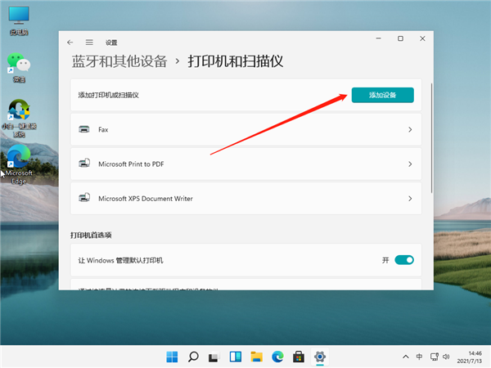Expand Microsoft XPS Document Writer chevron
Image resolution: width=491 pixels, height=368 pixels.
409,199
